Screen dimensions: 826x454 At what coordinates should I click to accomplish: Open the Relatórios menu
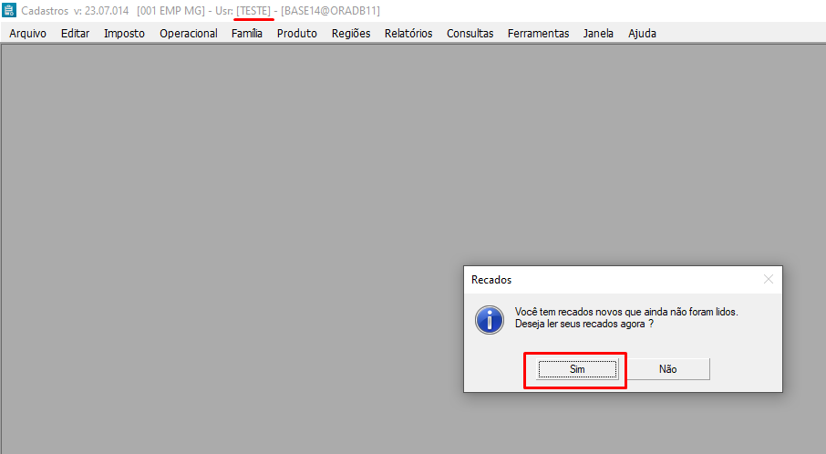408,33
